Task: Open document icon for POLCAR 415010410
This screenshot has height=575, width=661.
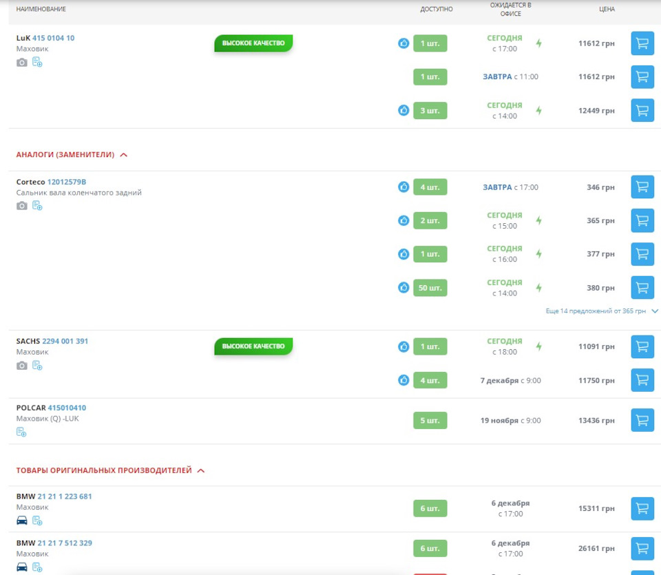Action: coord(21,432)
